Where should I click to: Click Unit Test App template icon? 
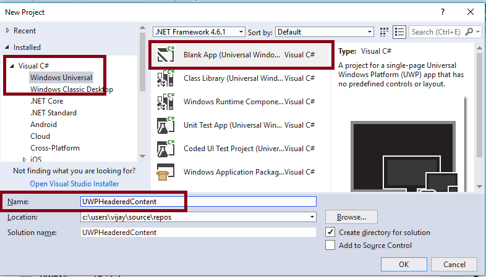click(166, 125)
